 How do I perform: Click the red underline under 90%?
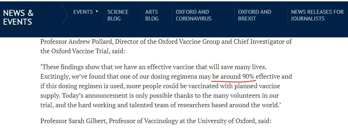coord(234,81)
